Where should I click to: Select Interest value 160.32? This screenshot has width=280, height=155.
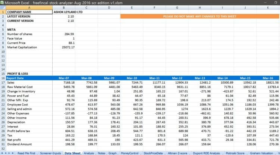pyautogui.click(x=109, y=127)
